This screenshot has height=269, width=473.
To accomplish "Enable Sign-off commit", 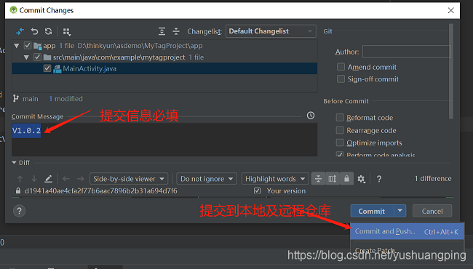I will point(341,79).
